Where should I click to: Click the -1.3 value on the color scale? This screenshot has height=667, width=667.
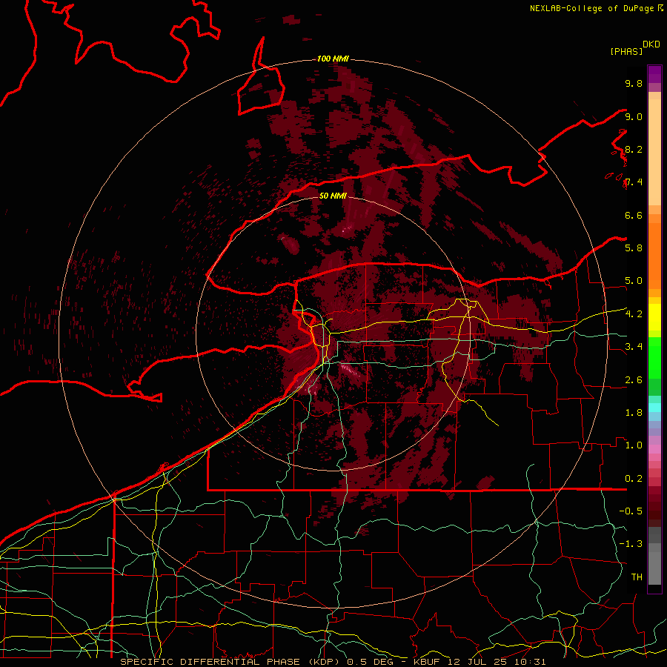coord(631,544)
